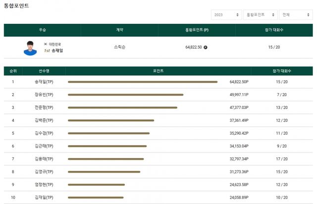Click the 참가 대회수 ranking table header
The height and width of the screenshot is (204, 317).
(x=281, y=71)
